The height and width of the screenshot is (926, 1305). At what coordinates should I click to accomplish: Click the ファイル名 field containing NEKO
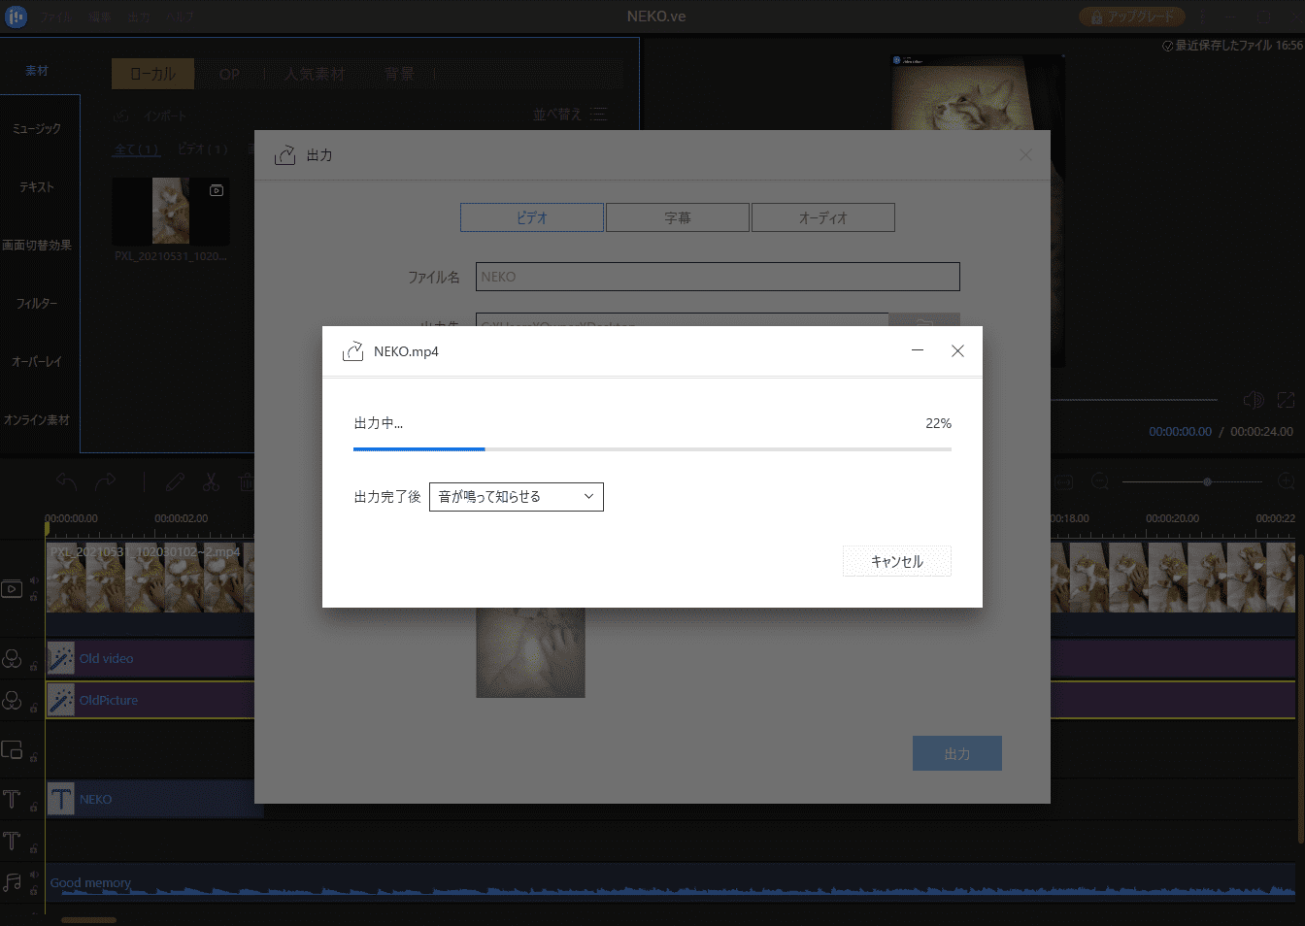[718, 277]
